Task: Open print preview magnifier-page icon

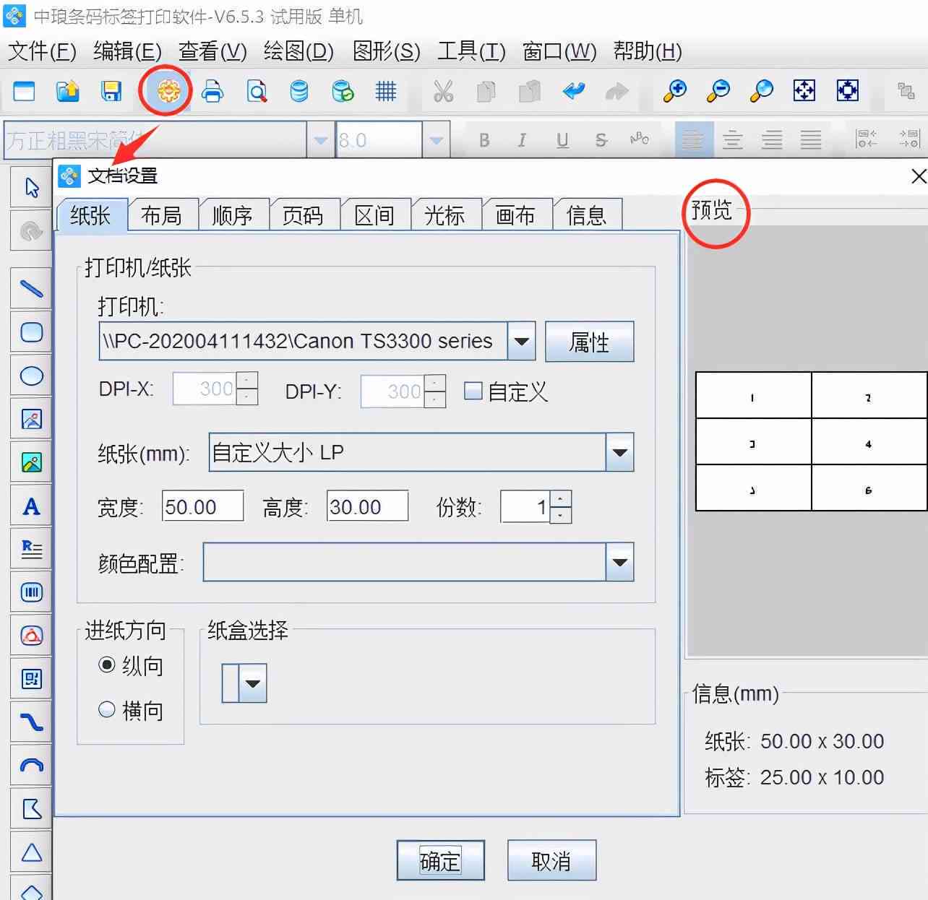Action: 257,91
